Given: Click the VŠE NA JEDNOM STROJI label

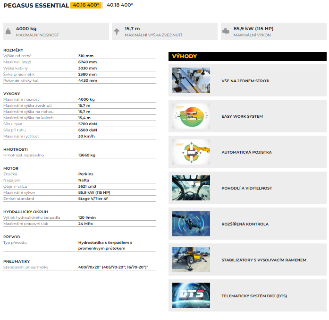Looking at the screenshot, I should pyautogui.click(x=245, y=81).
